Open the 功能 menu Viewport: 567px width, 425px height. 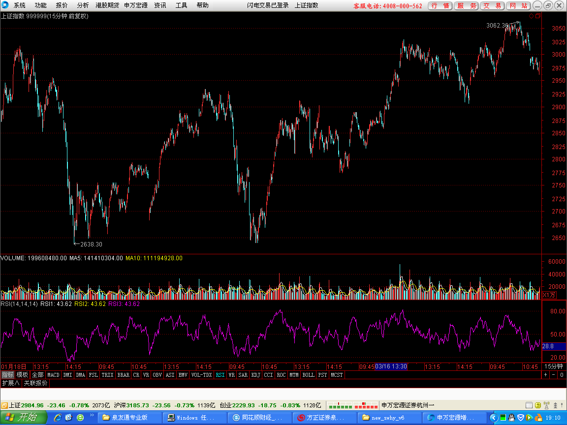40,5
